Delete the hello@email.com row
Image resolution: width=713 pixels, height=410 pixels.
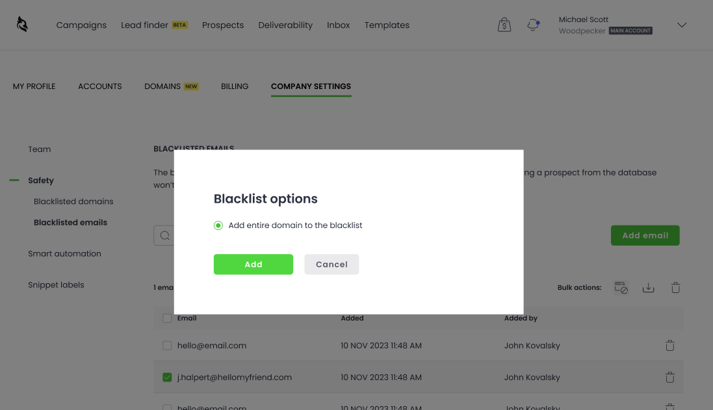[669, 346]
